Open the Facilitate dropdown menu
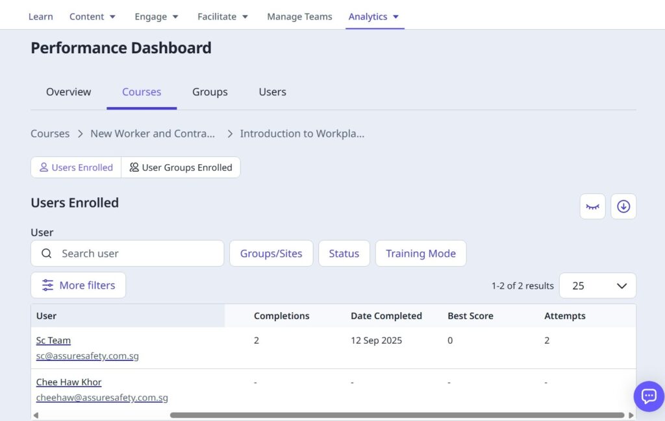This screenshot has height=421, width=665. (x=223, y=17)
